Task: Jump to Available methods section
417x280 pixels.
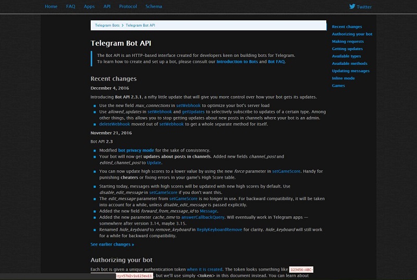Action: (349, 63)
